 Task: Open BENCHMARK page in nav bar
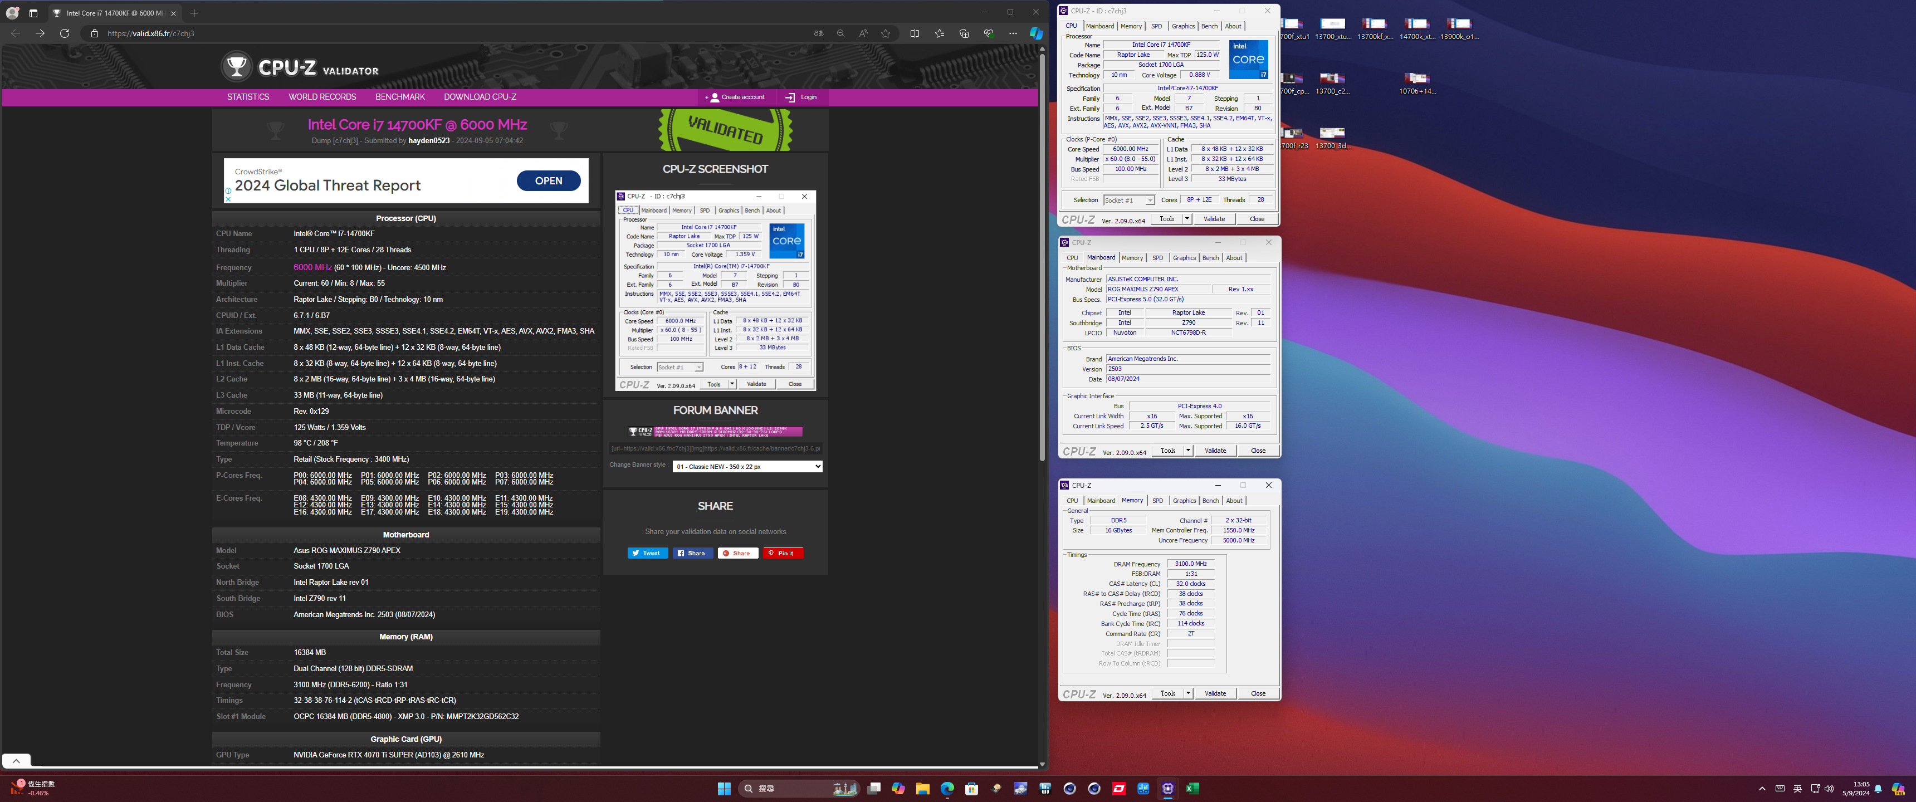click(x=400, y=97)
